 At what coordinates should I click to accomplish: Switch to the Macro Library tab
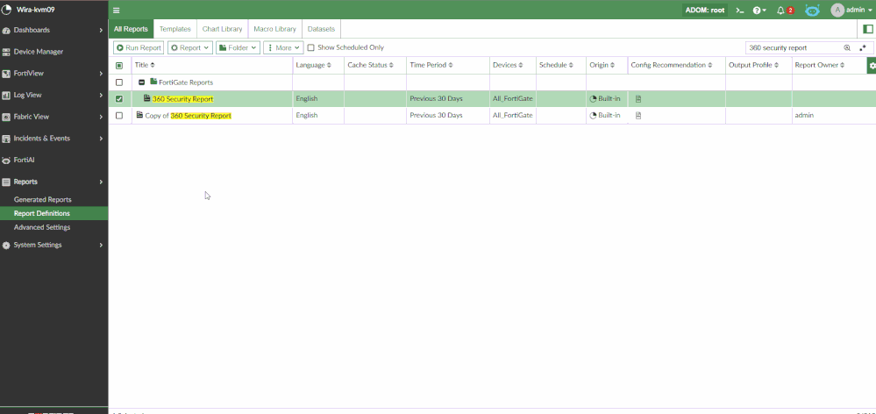click(274, 29)
